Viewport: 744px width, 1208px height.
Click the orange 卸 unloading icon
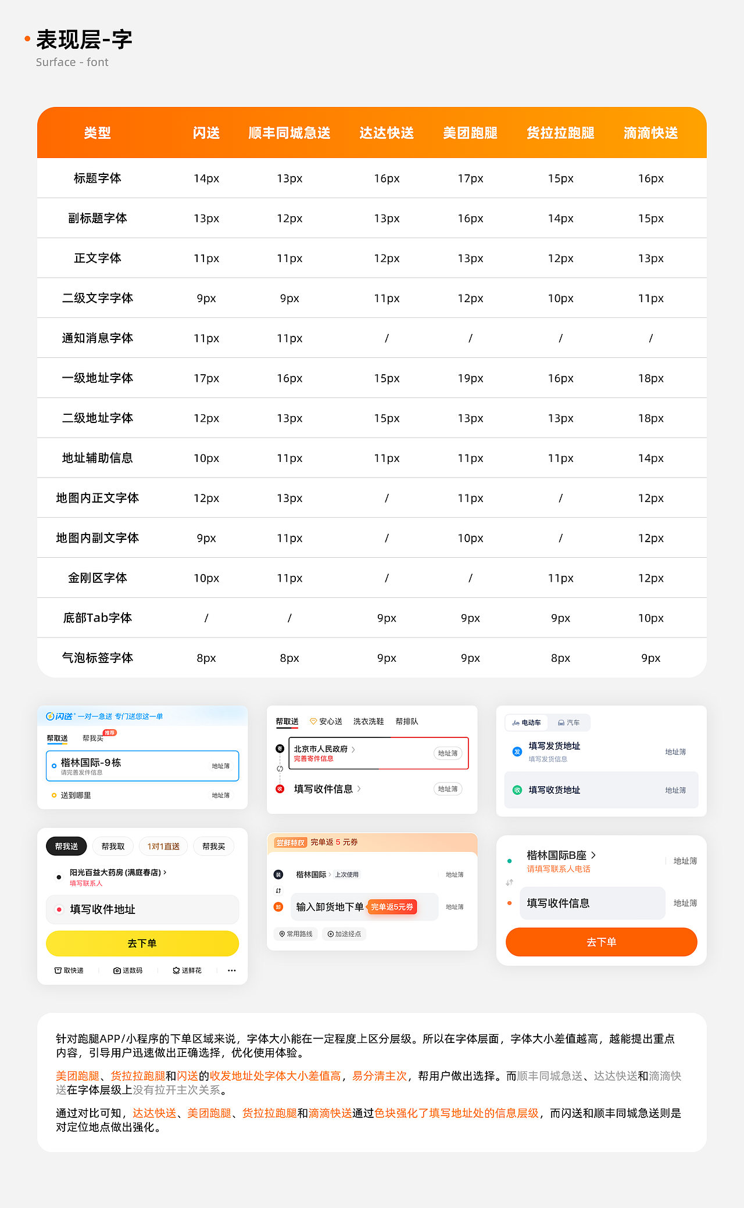(278, 907)
